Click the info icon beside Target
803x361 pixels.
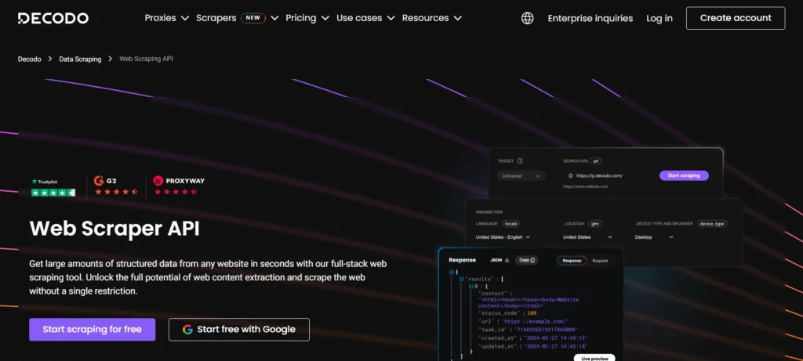(520, 161)
